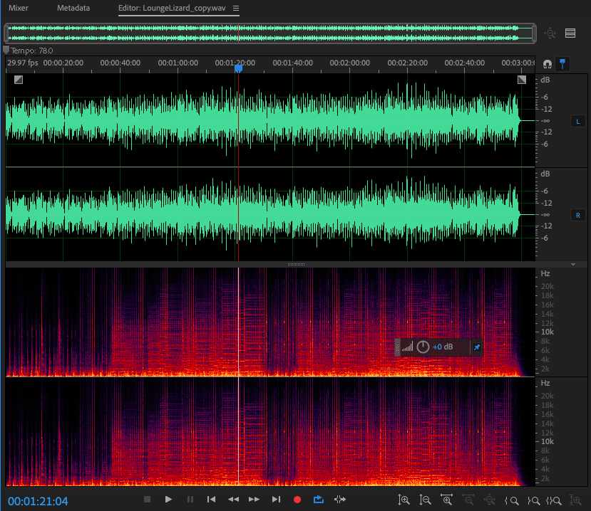Click Zoom In at In Point icon
This screenshot has width=591, height=511.
[511, 500]
